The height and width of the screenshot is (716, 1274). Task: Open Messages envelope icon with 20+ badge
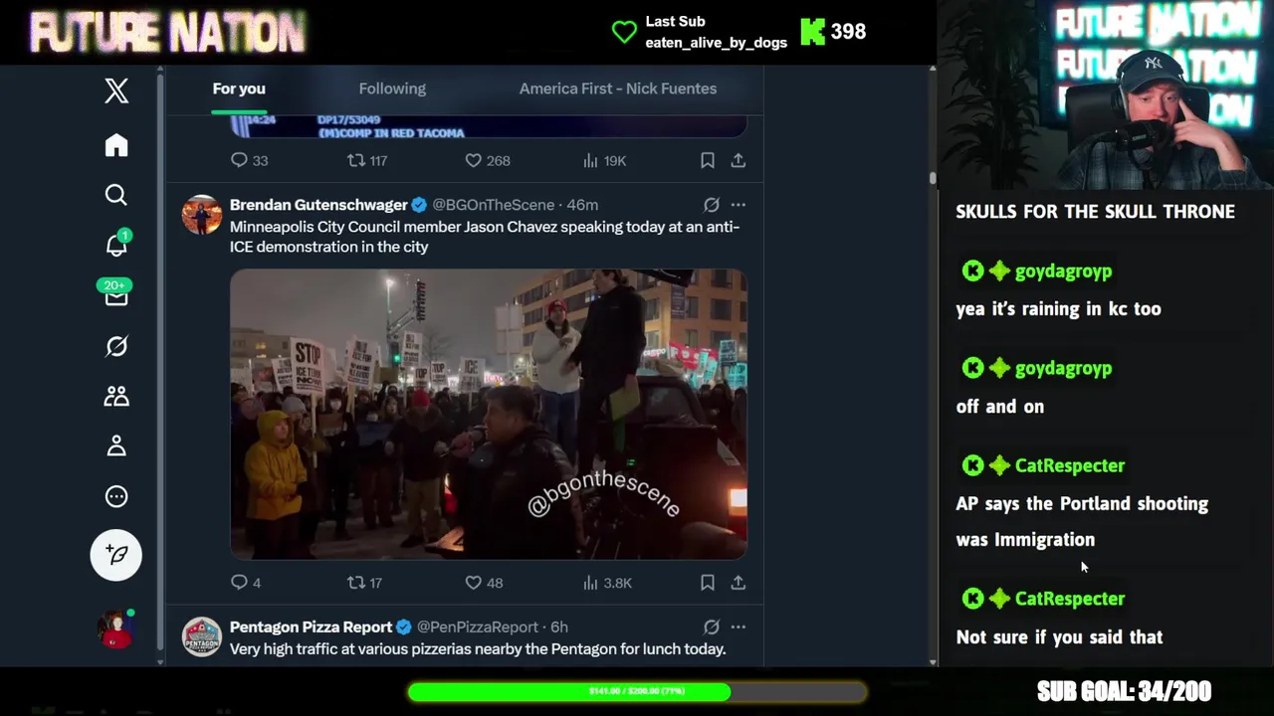(116, 294)
